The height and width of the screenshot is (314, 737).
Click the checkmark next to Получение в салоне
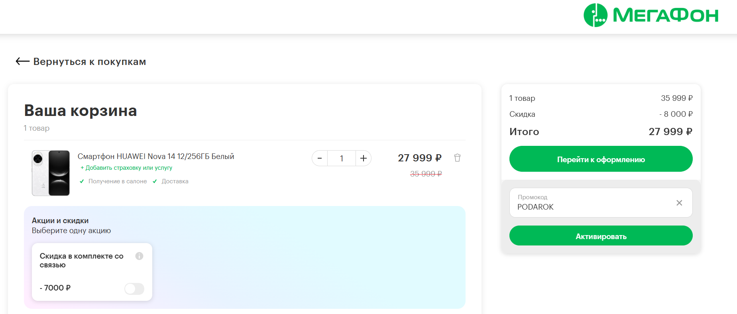pos(82,181)
